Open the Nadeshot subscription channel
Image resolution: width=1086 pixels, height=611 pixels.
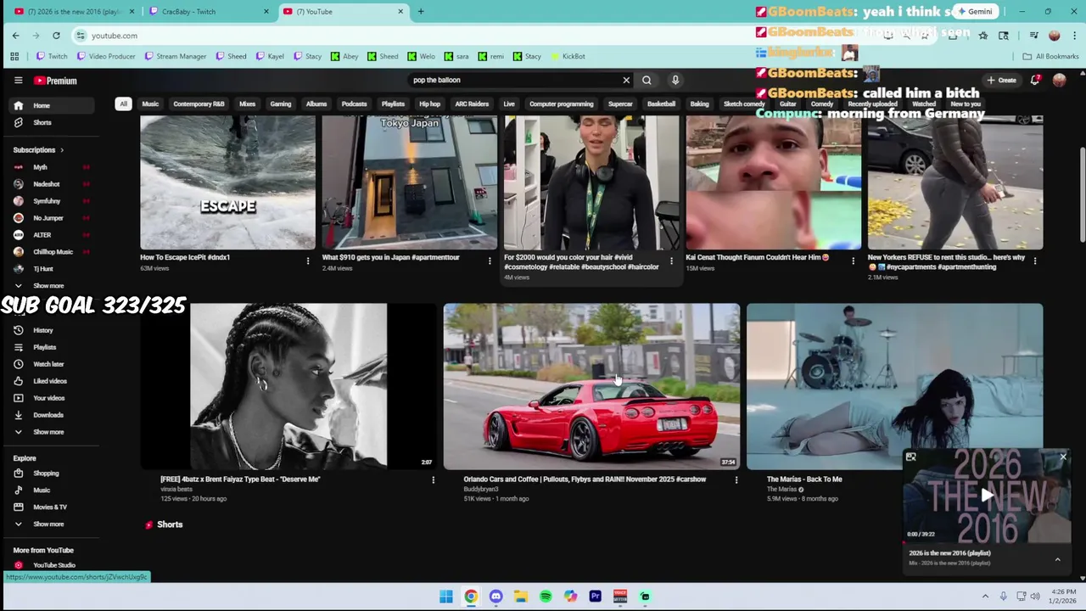click(51, 184)
